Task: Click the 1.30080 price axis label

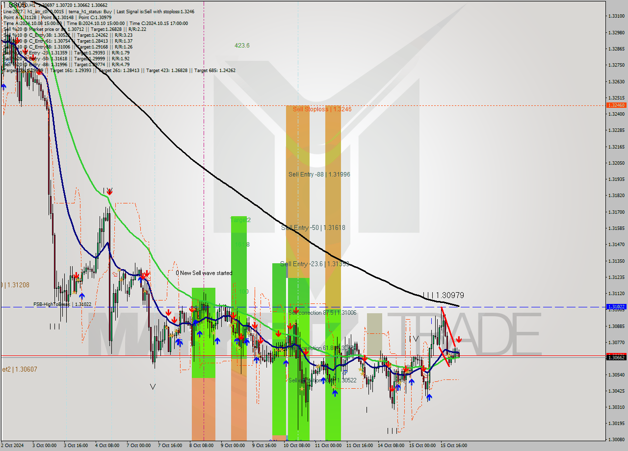Action: click(616, 440)
